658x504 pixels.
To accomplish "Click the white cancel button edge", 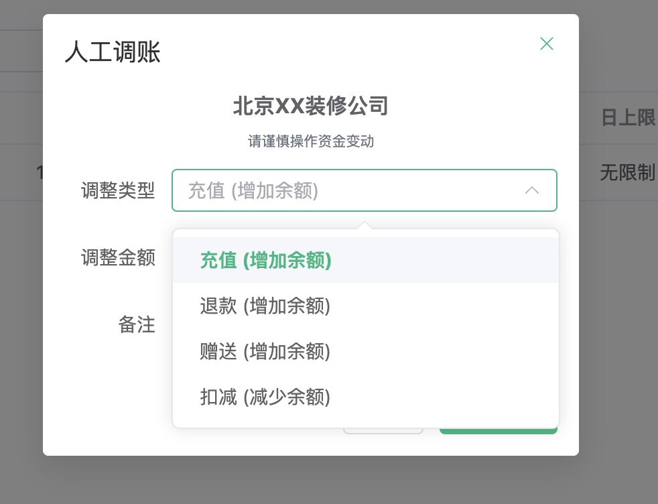I will [x=383, y=431].
